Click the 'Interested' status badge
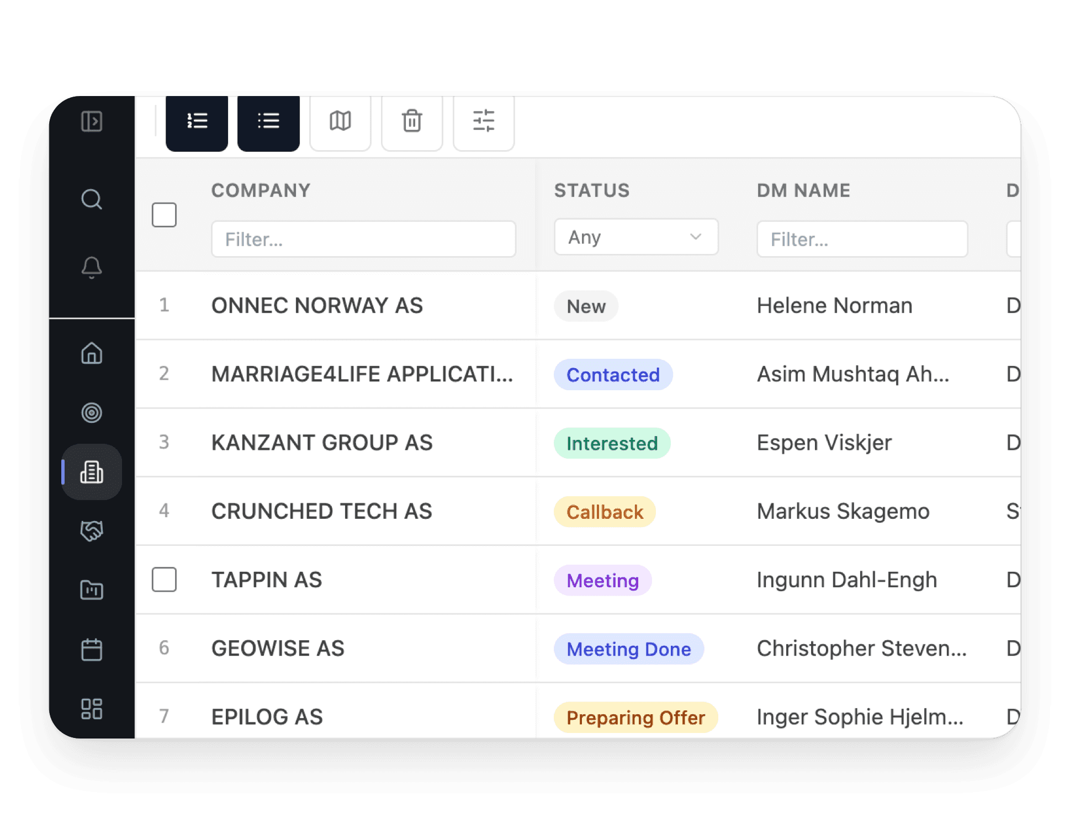The width and height of the screenshot is (1070, 834). (x=612, y=443)
